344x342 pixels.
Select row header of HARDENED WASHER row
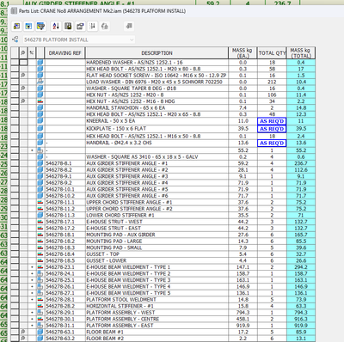(x=15, y=62)
